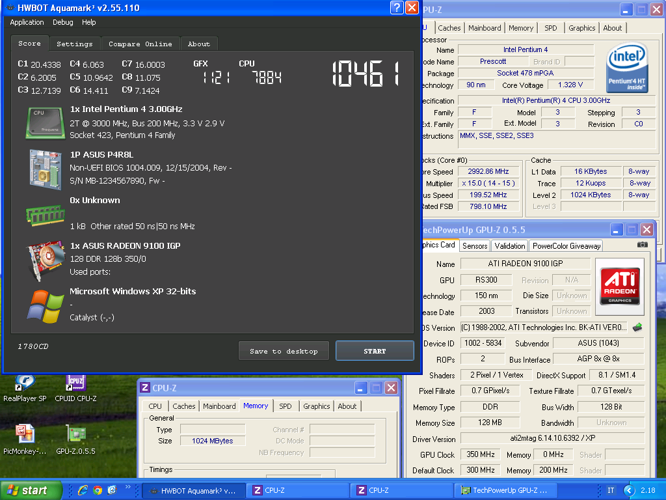Switch to the first CPU-Z taskbar button
Image resolution: width=666 pixels, height=500 pixels.
[x=299, y=490]
